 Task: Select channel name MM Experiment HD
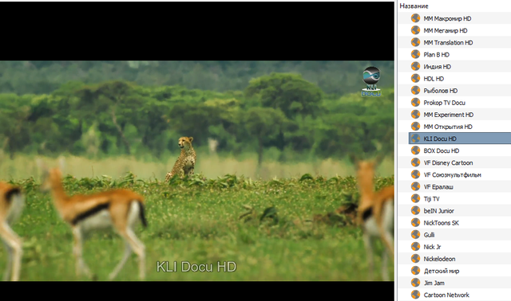click(x=449, y=115)
